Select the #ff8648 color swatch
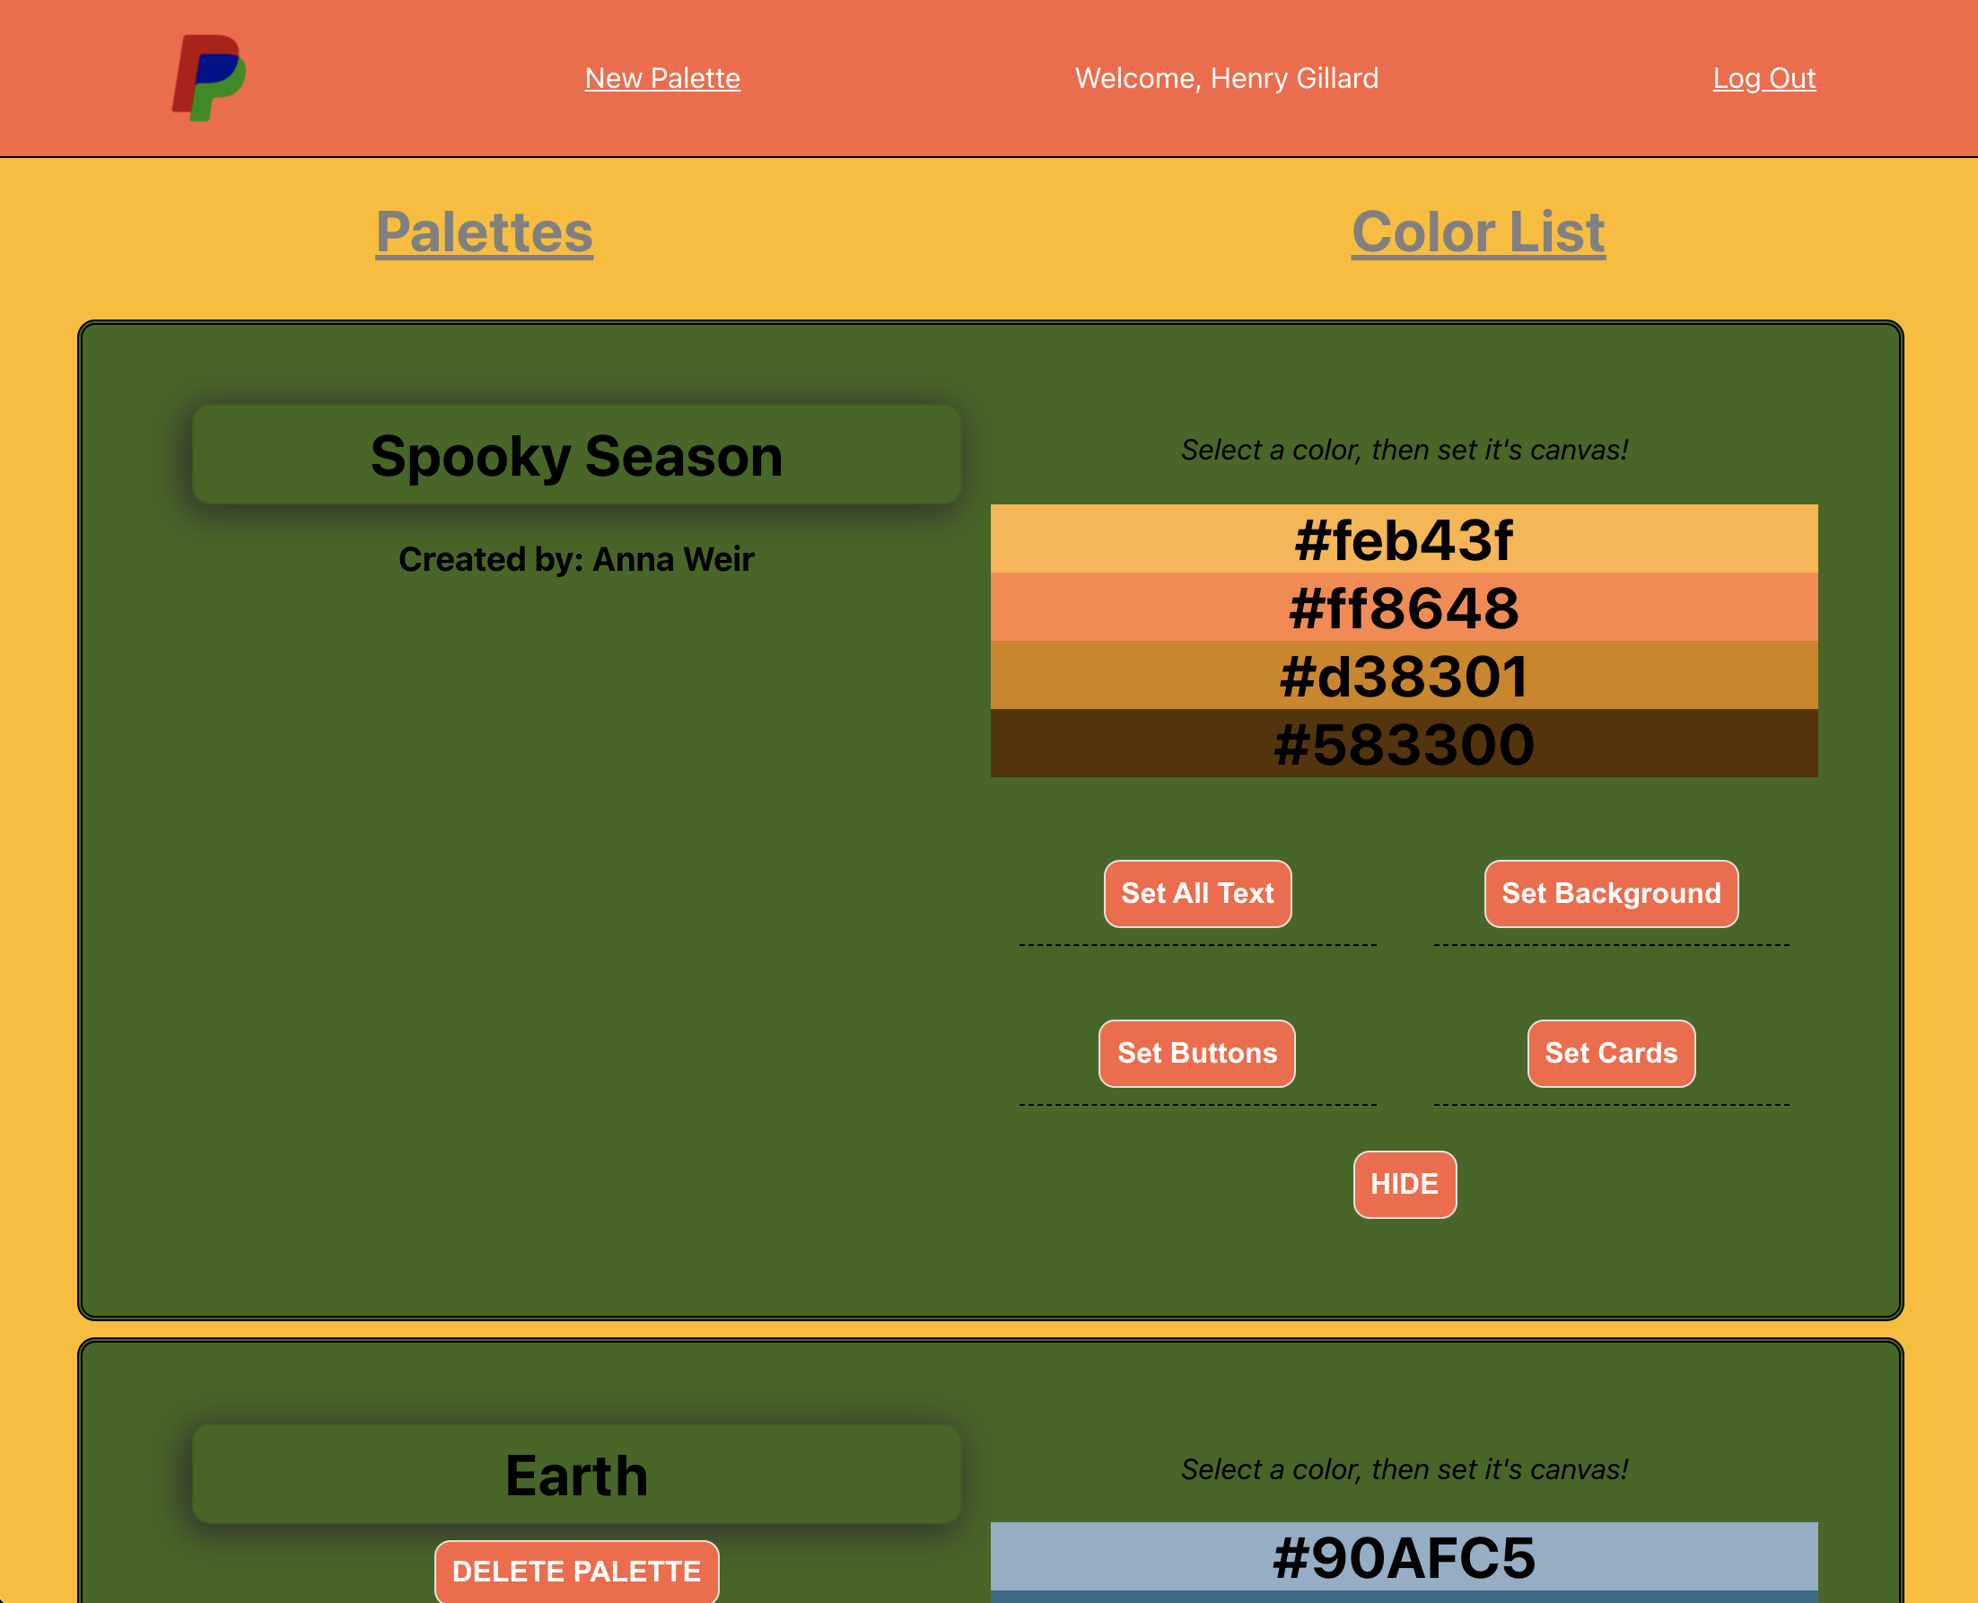This screenshot has height=1603, width=1978. 1403,608
